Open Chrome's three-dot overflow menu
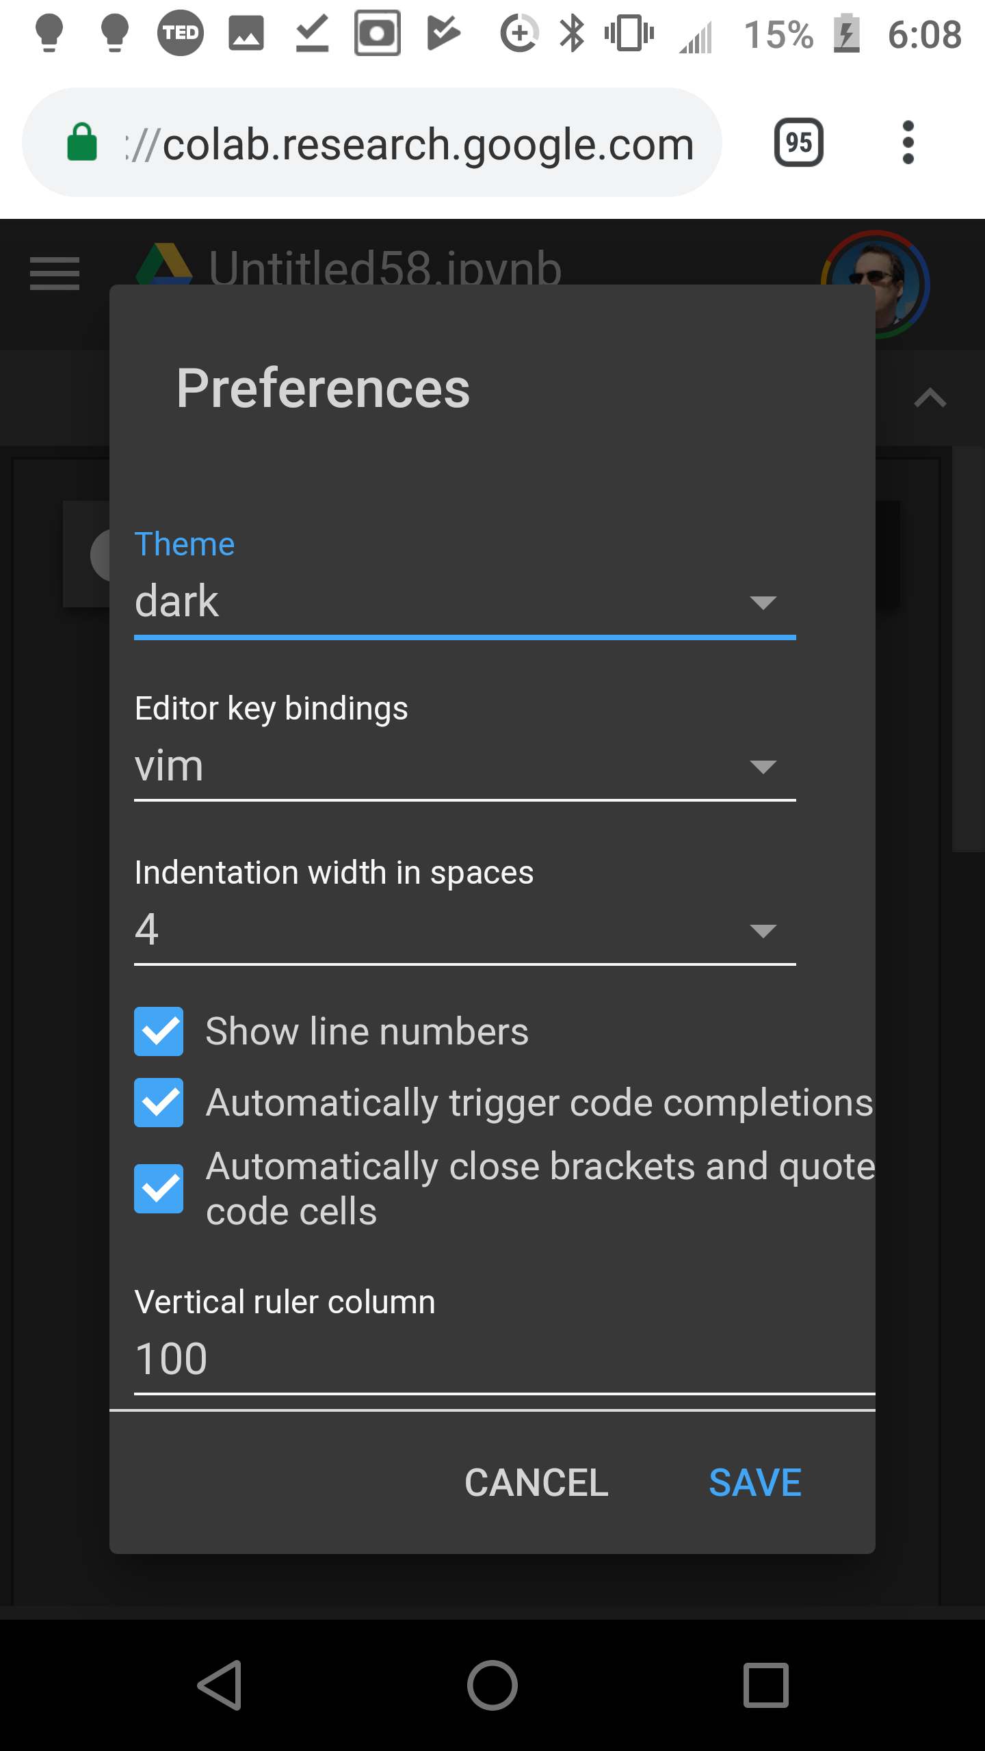Viewport: 985px width, 1751px height. pyautogui.click(x=908, y=142)
